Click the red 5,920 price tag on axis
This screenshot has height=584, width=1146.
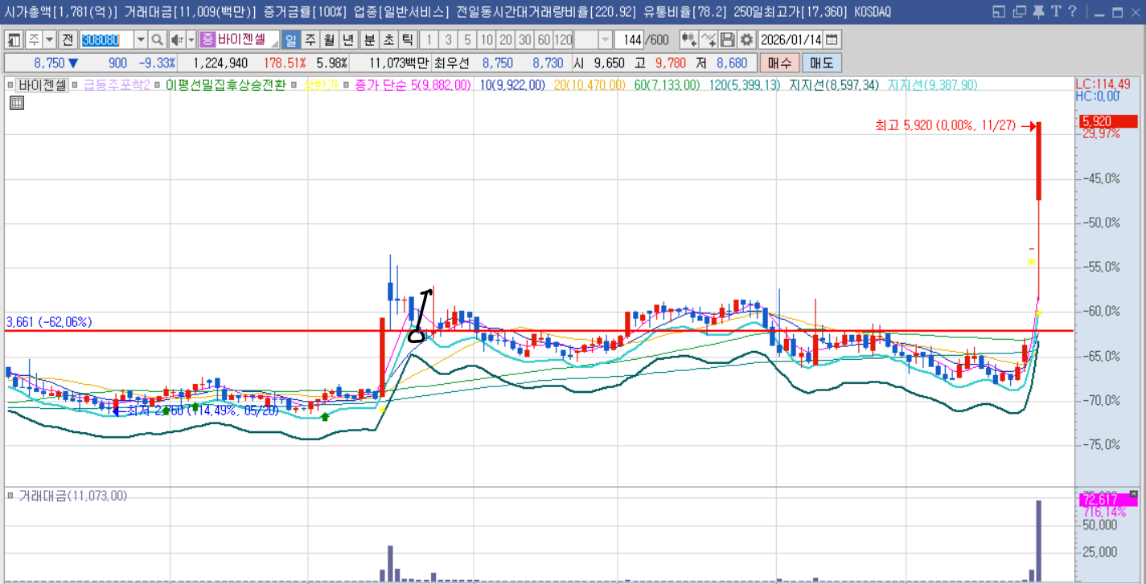point(1108,121)
